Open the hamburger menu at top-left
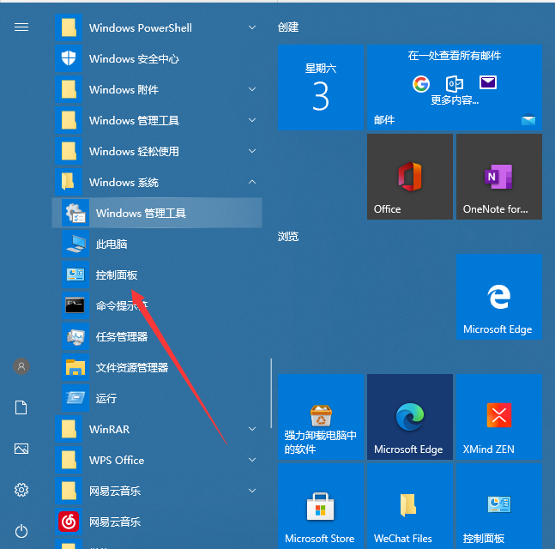This screenshot has height=549, width=555. (21, 27)
